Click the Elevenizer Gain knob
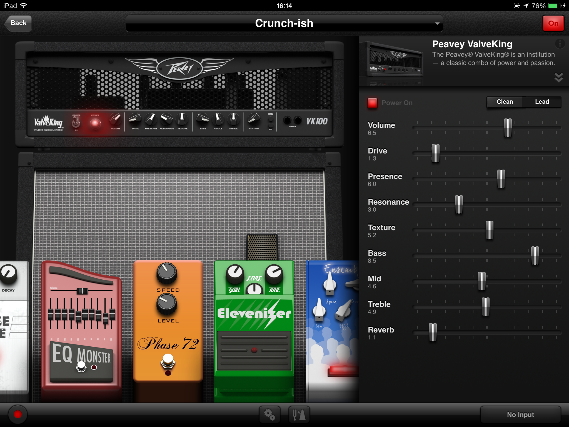This screenshot has width=569, height=427. 235,273
